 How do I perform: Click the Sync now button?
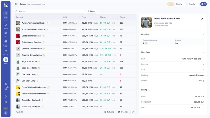[x=123, y=112]
